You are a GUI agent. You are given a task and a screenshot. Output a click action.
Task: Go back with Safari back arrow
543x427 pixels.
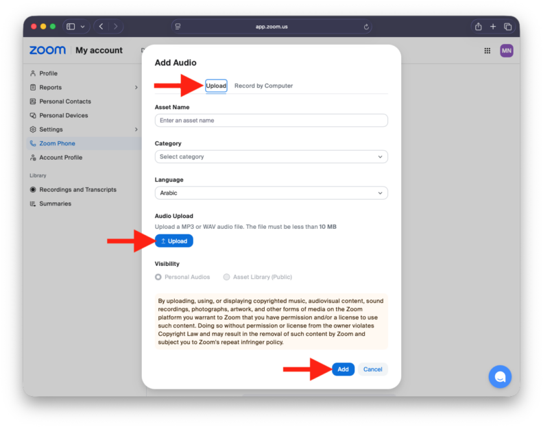(x=101, y=26)
